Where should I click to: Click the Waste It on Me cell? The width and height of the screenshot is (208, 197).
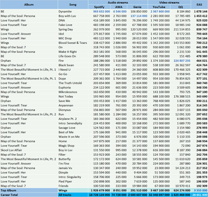click(73, 137)
